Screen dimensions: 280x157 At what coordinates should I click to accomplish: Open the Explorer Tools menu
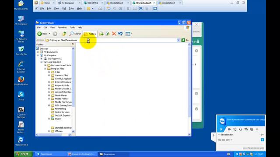click(72, 27)
